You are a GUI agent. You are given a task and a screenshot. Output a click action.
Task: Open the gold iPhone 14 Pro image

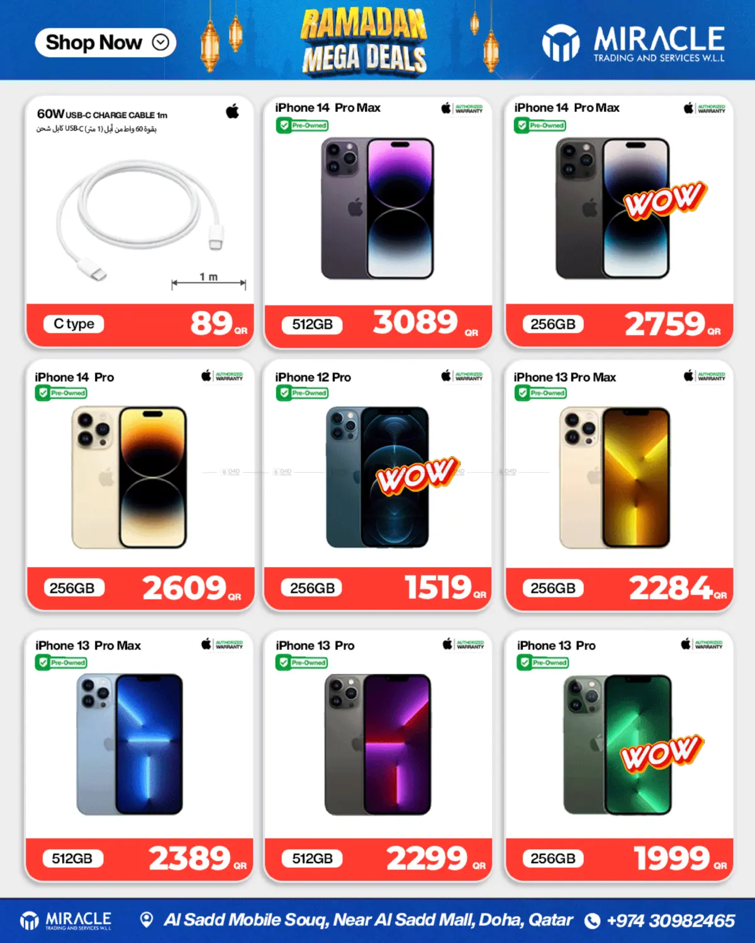[x=129, y=477]
